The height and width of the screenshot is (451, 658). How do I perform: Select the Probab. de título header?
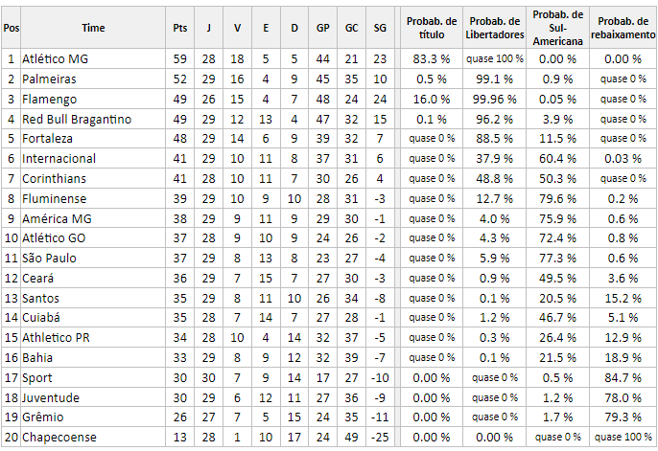(432, 28)
